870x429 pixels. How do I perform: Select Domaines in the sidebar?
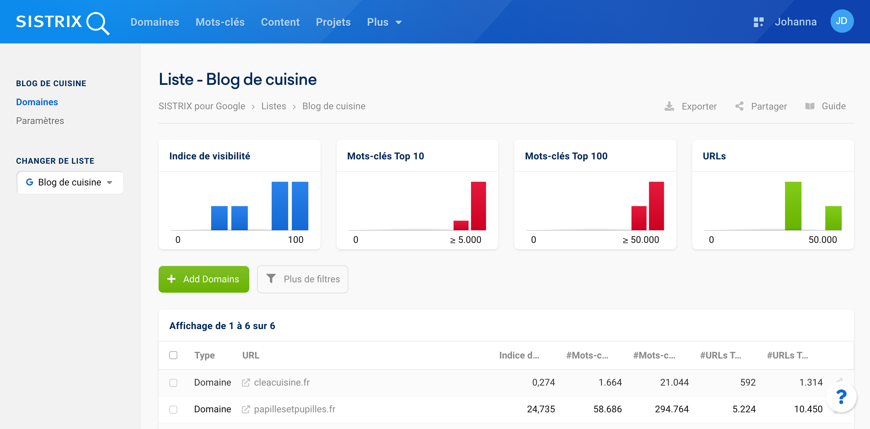37,102
